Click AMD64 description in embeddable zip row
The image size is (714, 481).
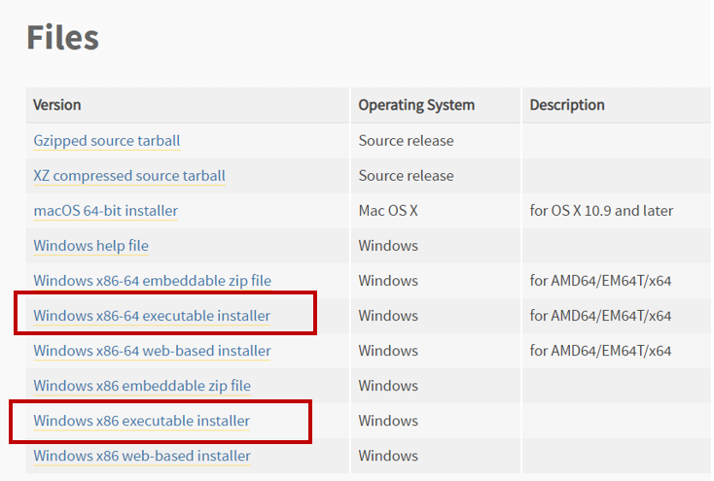click(600, 281)
